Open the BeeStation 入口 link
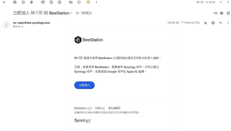This screenshot has width=231, height=131. point(83,108)
